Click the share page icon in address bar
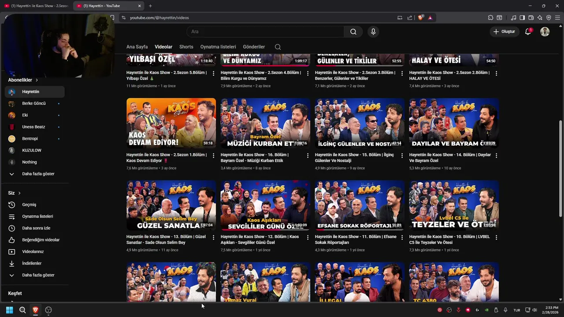Image resolution: width=564 pixels, height=317 pixels. (410, 18)
